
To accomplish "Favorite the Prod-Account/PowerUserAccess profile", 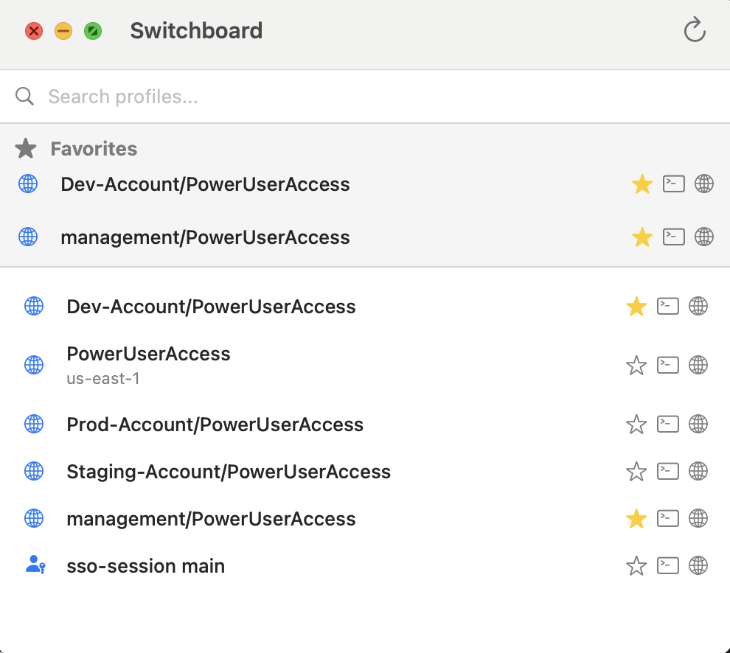I will 636,424.
